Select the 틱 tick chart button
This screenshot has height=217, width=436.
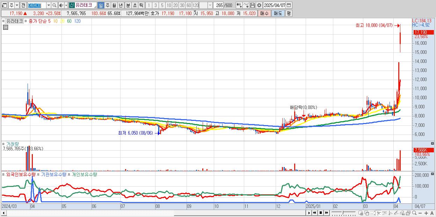(141, 5)
